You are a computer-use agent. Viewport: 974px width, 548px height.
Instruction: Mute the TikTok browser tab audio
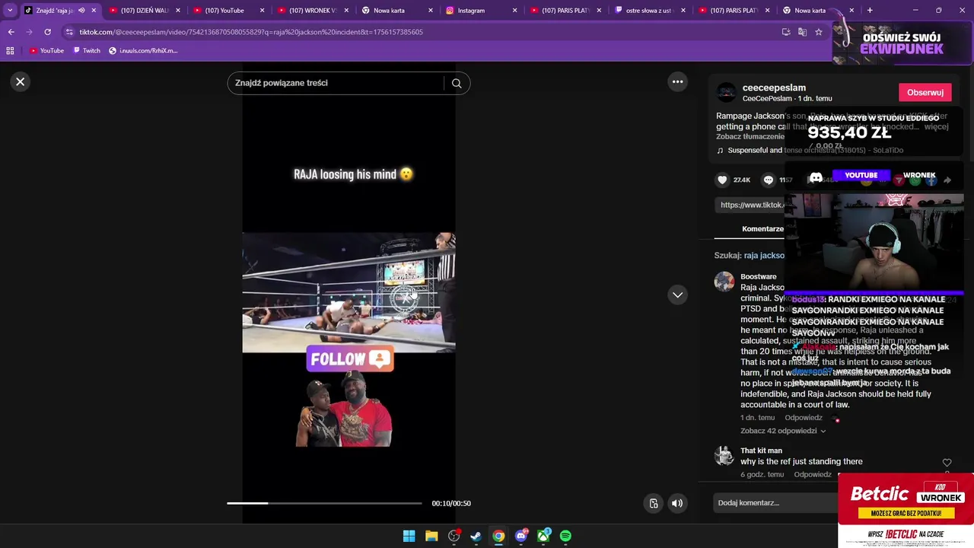pyautogui.click(x=81, y=11)
